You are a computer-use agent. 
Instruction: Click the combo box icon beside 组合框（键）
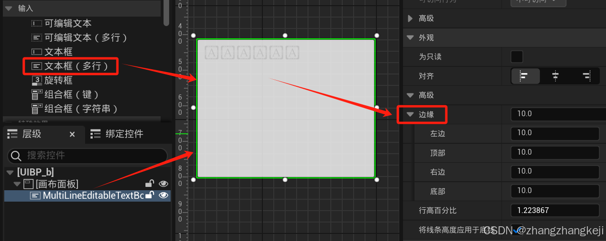click(x=37, y=94)
